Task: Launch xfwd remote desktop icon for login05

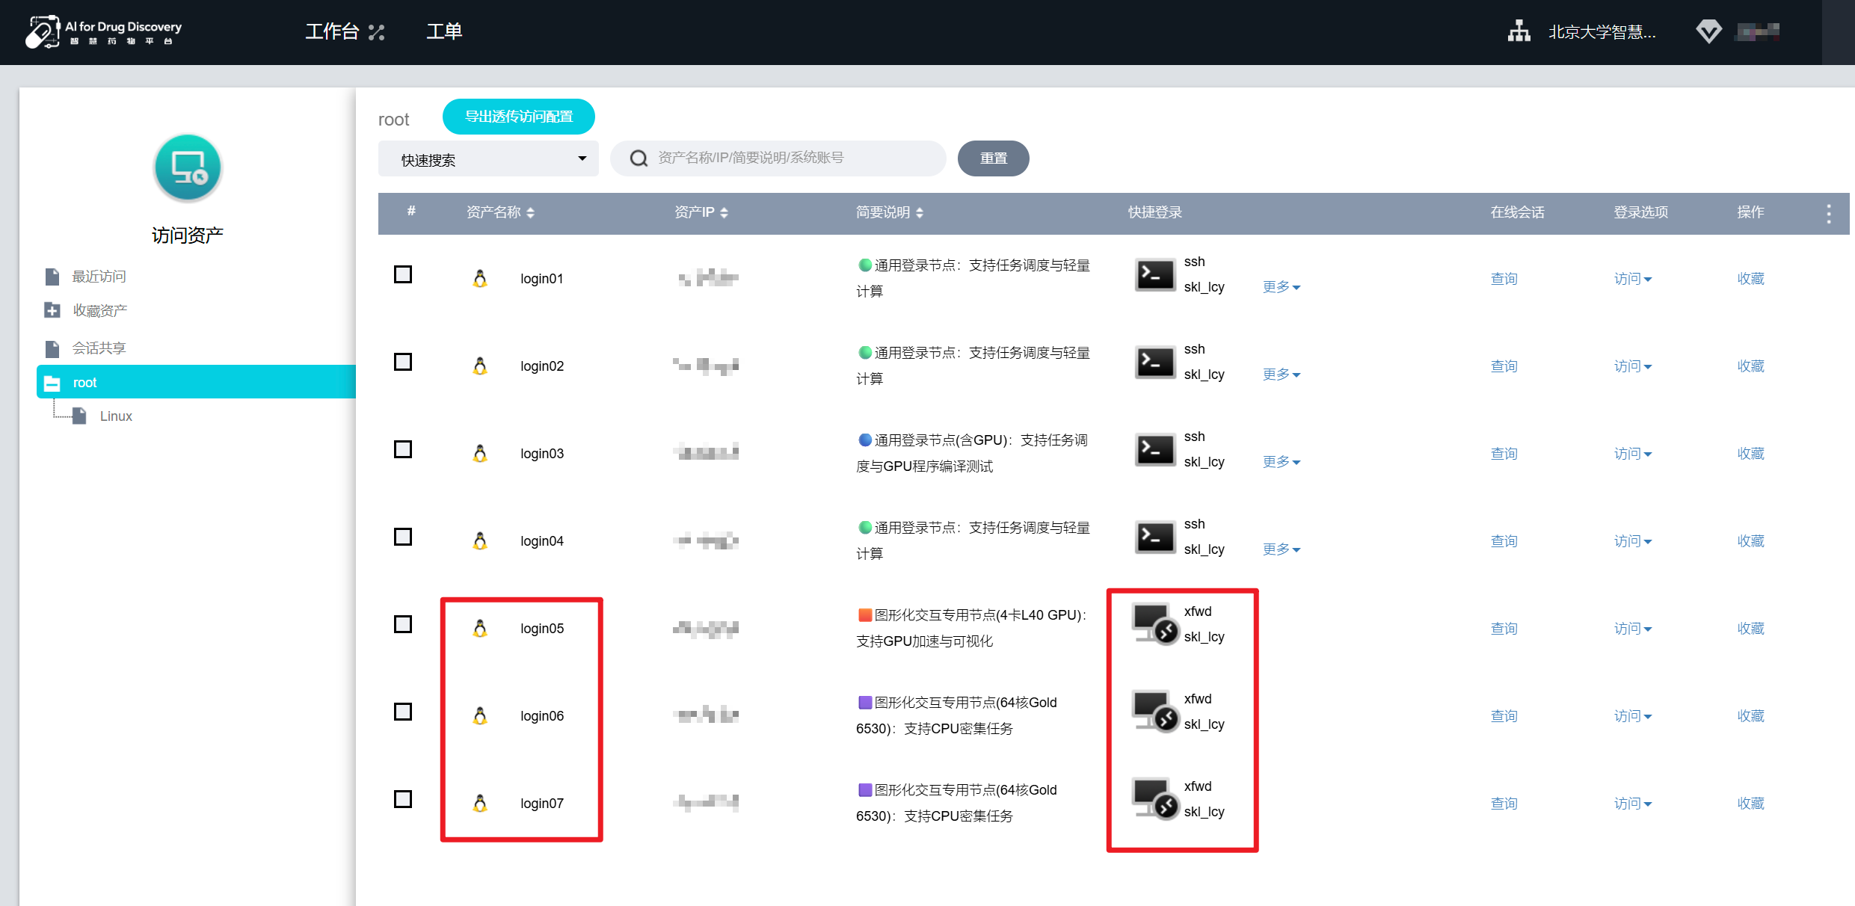Action: pyautogui.click(x=1155, y=624)
